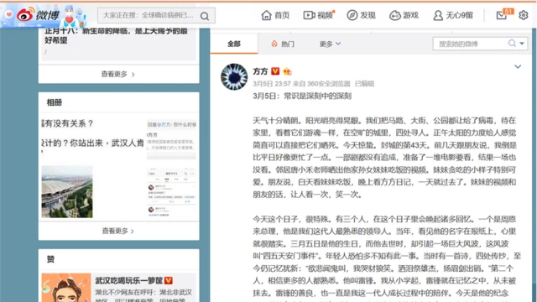Click the verified V badge next to 方方
The height and width of the screenshot is (302, 537).
tap(275, 71)
